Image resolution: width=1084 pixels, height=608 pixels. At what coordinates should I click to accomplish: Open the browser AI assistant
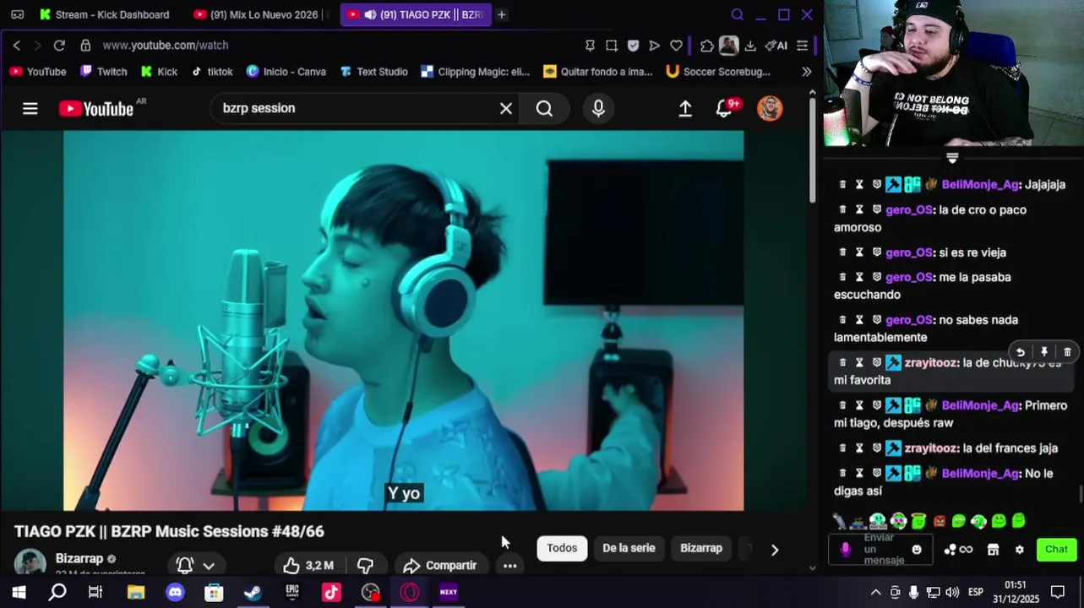776,46
